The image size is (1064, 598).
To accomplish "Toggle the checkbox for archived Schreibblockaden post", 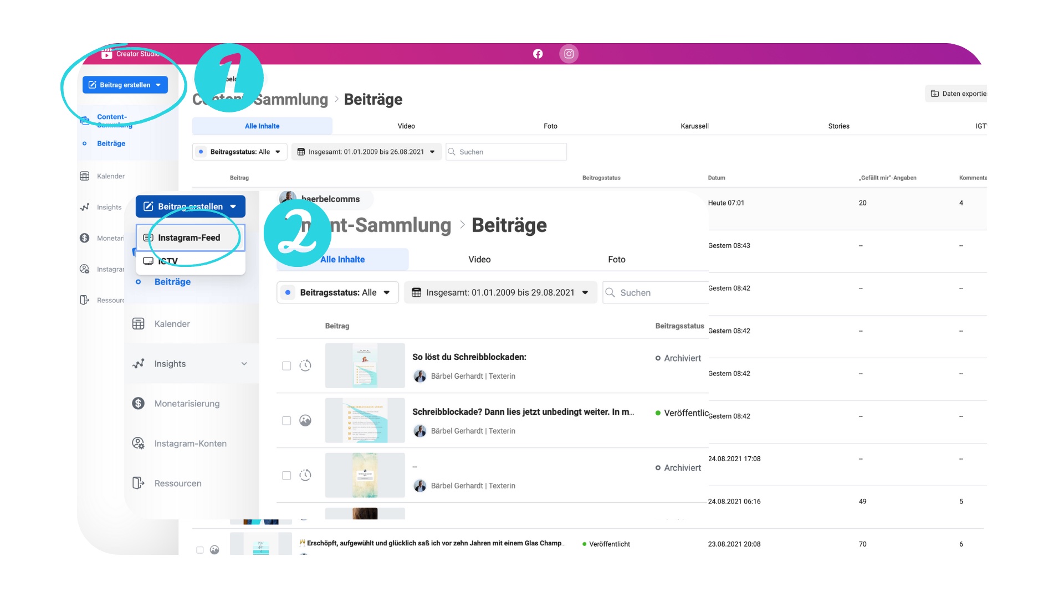I will pos(286,365).
